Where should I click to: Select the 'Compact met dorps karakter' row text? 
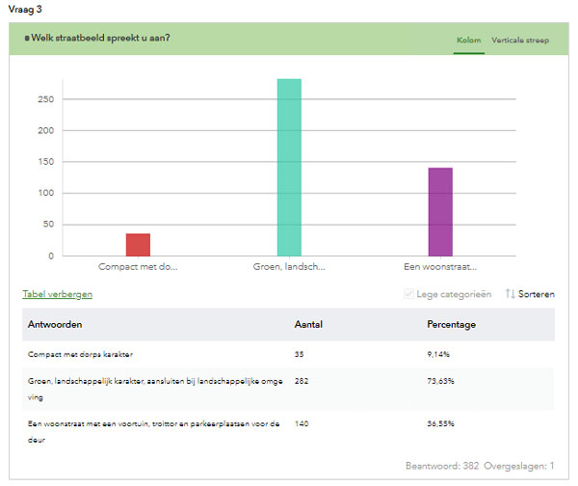tap(80, 354)
